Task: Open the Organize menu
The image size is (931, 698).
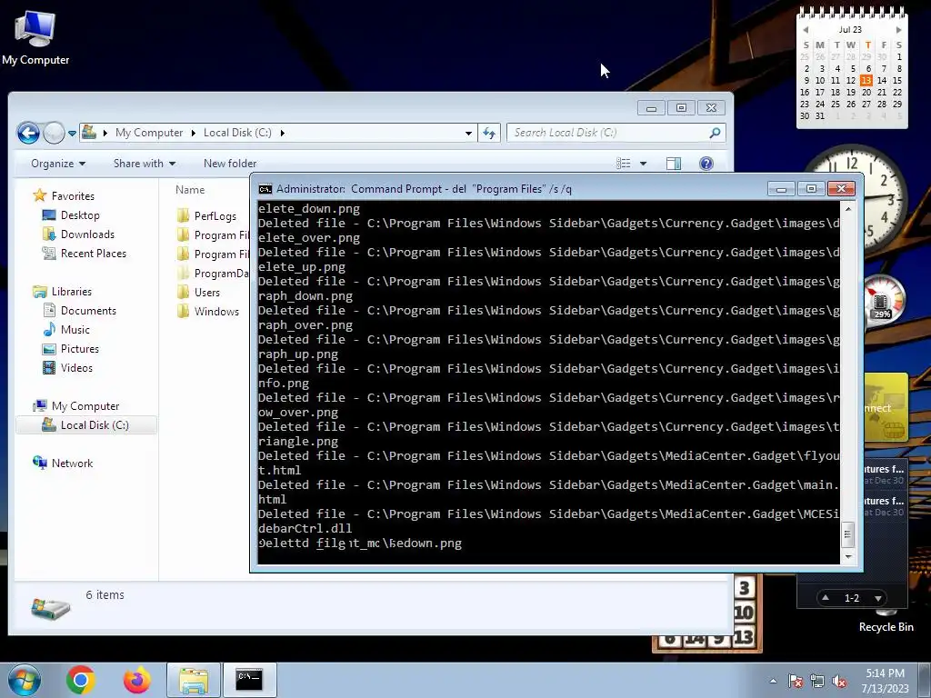Action: [58, 164]
